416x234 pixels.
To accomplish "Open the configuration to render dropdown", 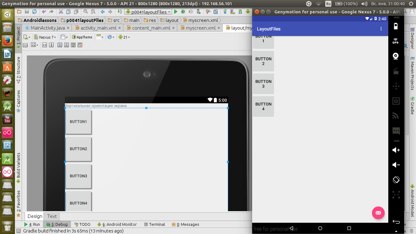I will coord(27,37).
